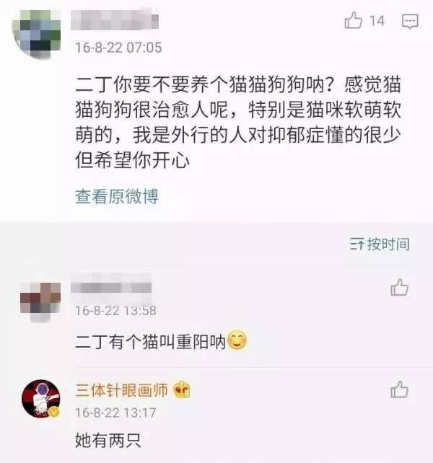This screenshot has width=433, height=463.
Task: Tap the second commenter's blurred username
Action: [111, 286]
